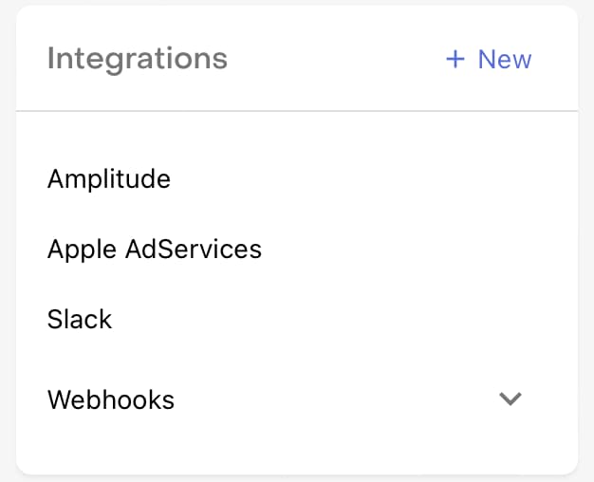Open the Webhooks section
The image size is (594, 482).
111,399
